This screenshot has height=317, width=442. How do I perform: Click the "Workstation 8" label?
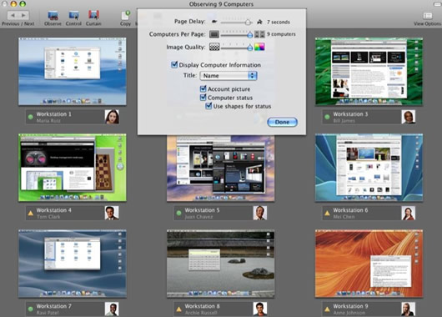[202, 306]
